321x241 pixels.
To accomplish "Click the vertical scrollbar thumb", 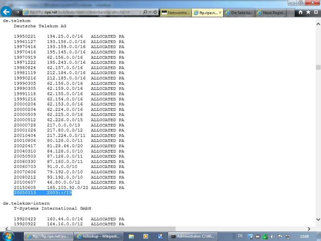I will 318,67.
